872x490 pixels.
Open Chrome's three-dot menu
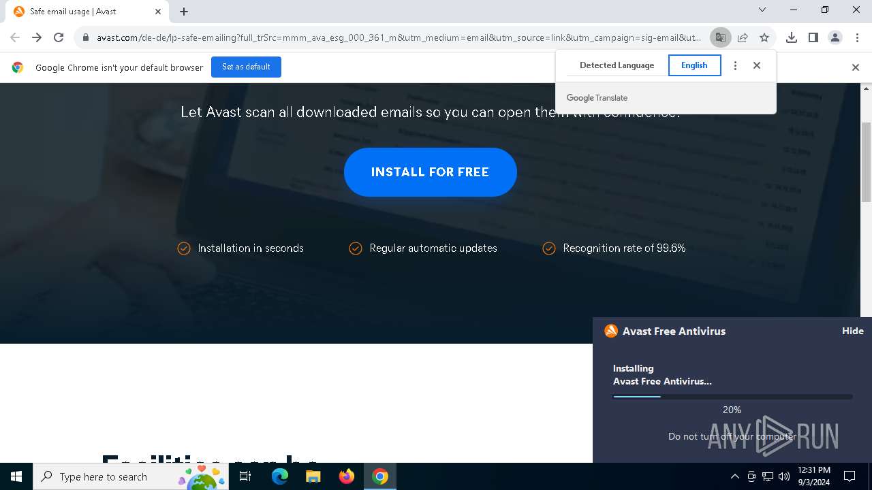857,37
